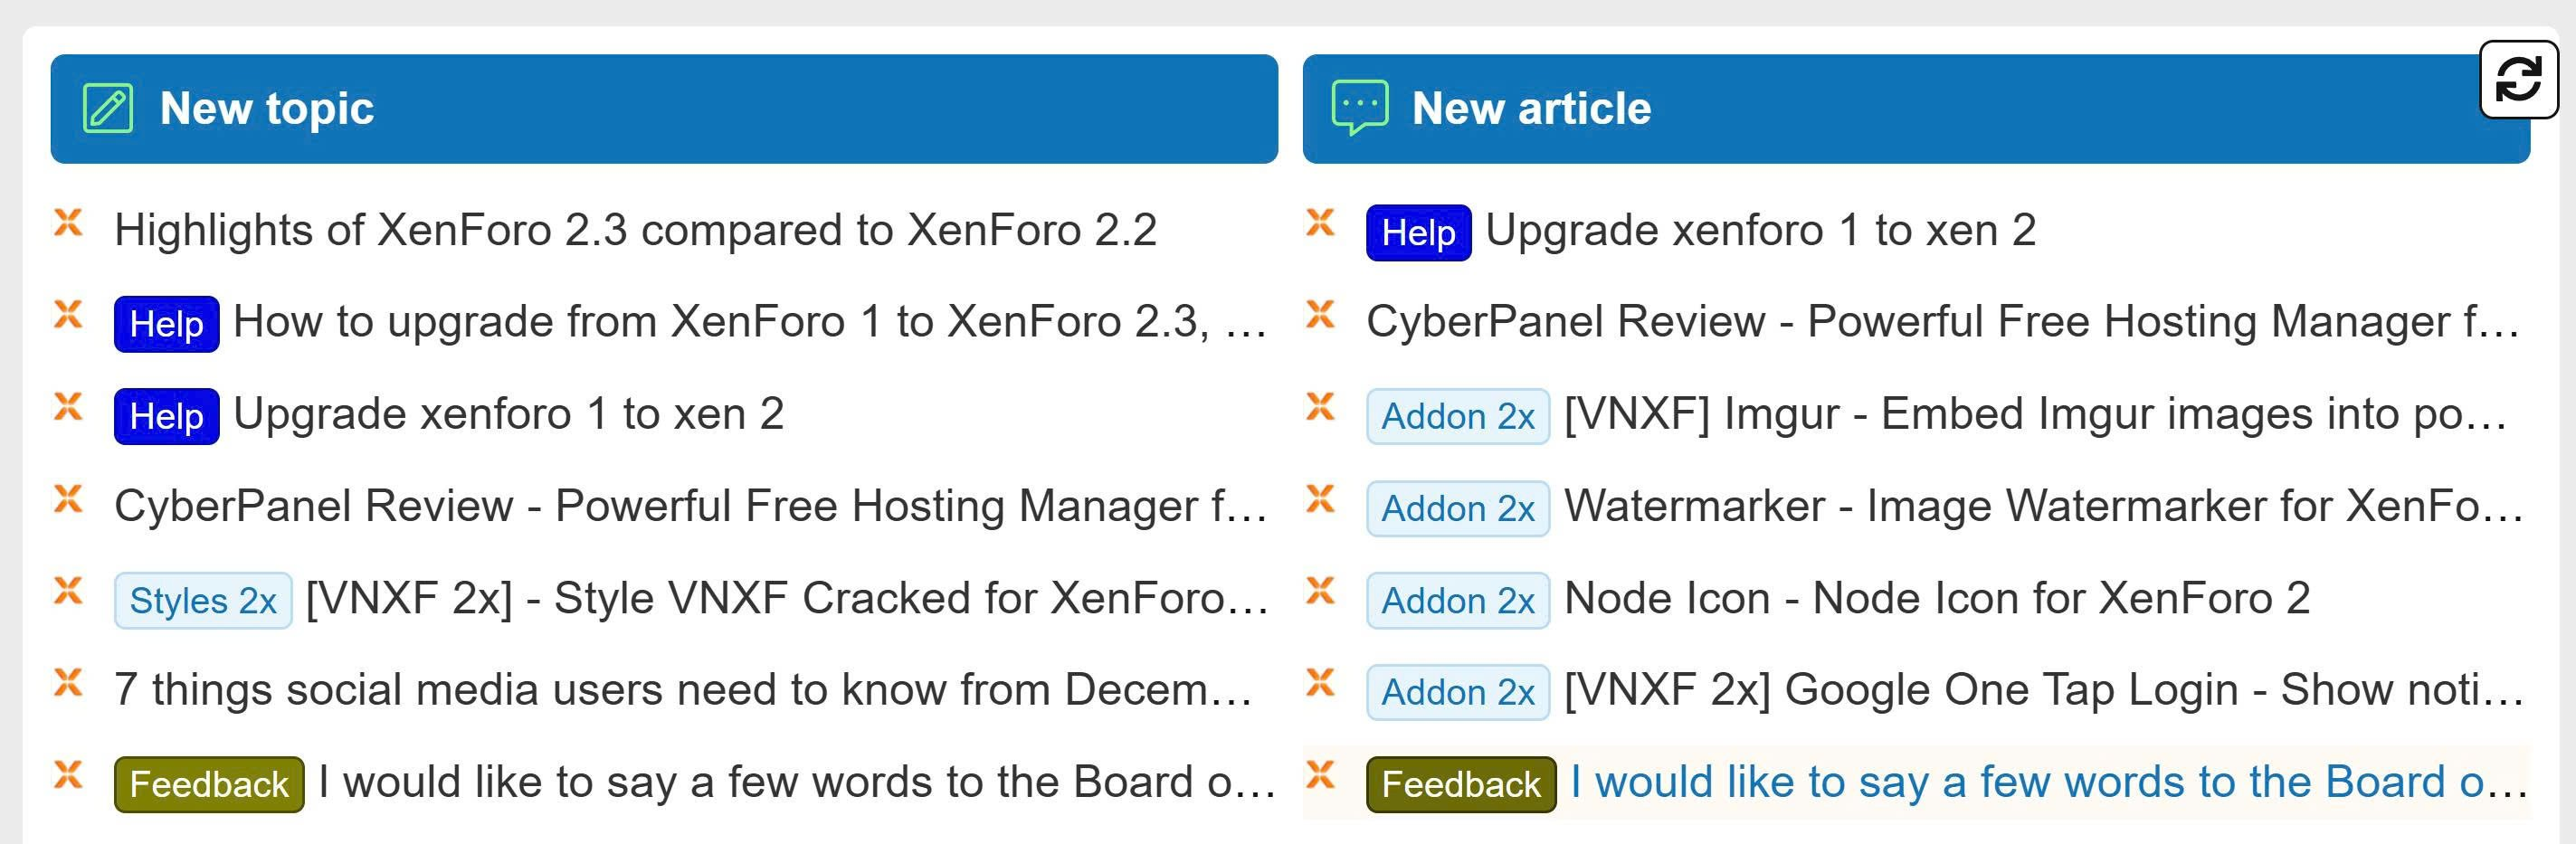
Task: Open How to upgrade from XenForo 1 topic
Action: 748,322
